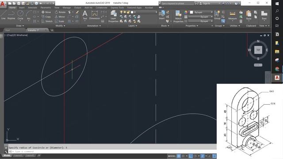
Task: Expand the Block panel
Action: coord(165,26)
